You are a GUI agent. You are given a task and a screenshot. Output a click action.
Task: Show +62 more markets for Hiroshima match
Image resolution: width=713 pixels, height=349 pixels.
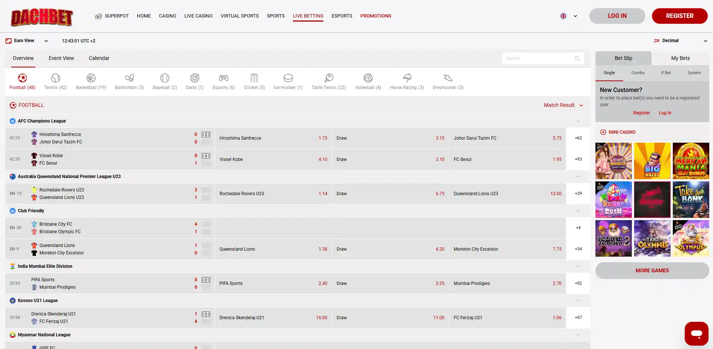click(578, 138)
